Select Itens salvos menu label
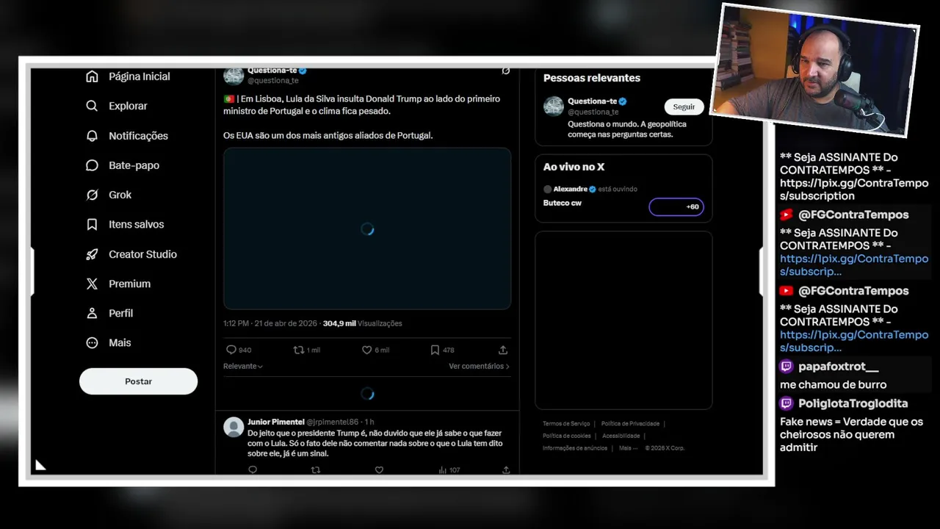 137,224
